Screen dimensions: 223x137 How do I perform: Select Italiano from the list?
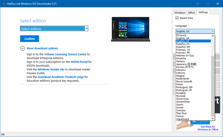pyautogui.click(x=193, y=61)
